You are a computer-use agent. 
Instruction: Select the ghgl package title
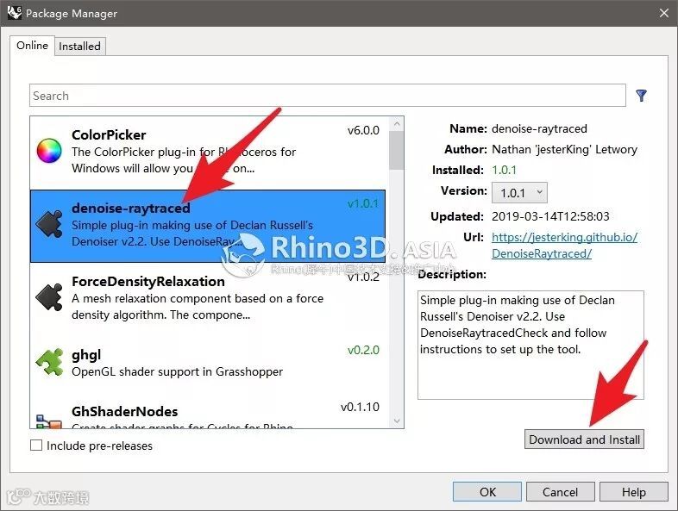[86, 355]
